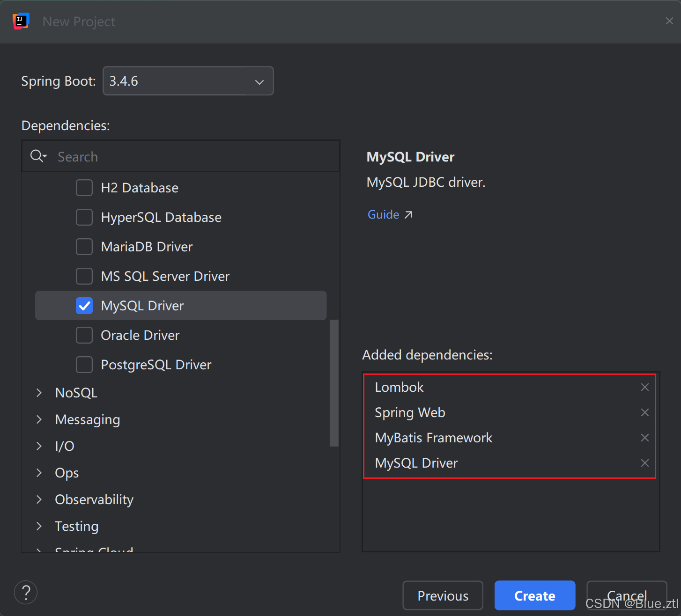
Task: Check the HyperSQL Database checkbox
Action: tap(84, 217)
